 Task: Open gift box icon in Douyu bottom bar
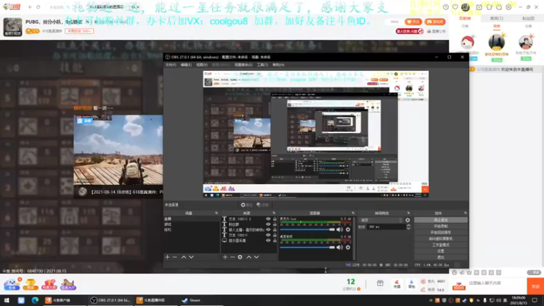click(x=380, y=284)
